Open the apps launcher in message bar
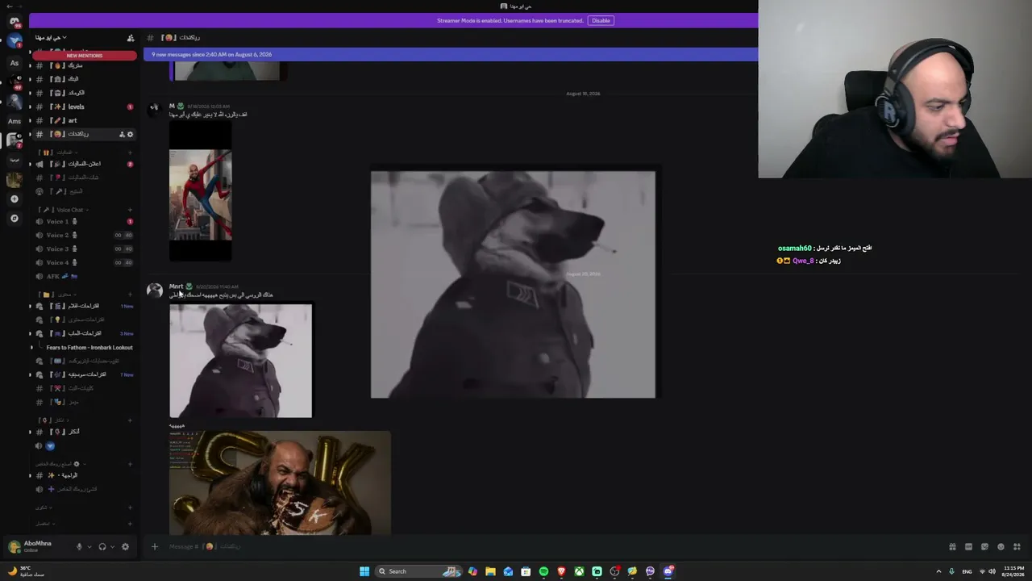The image size is (1032, 581). click(1017, 547)
